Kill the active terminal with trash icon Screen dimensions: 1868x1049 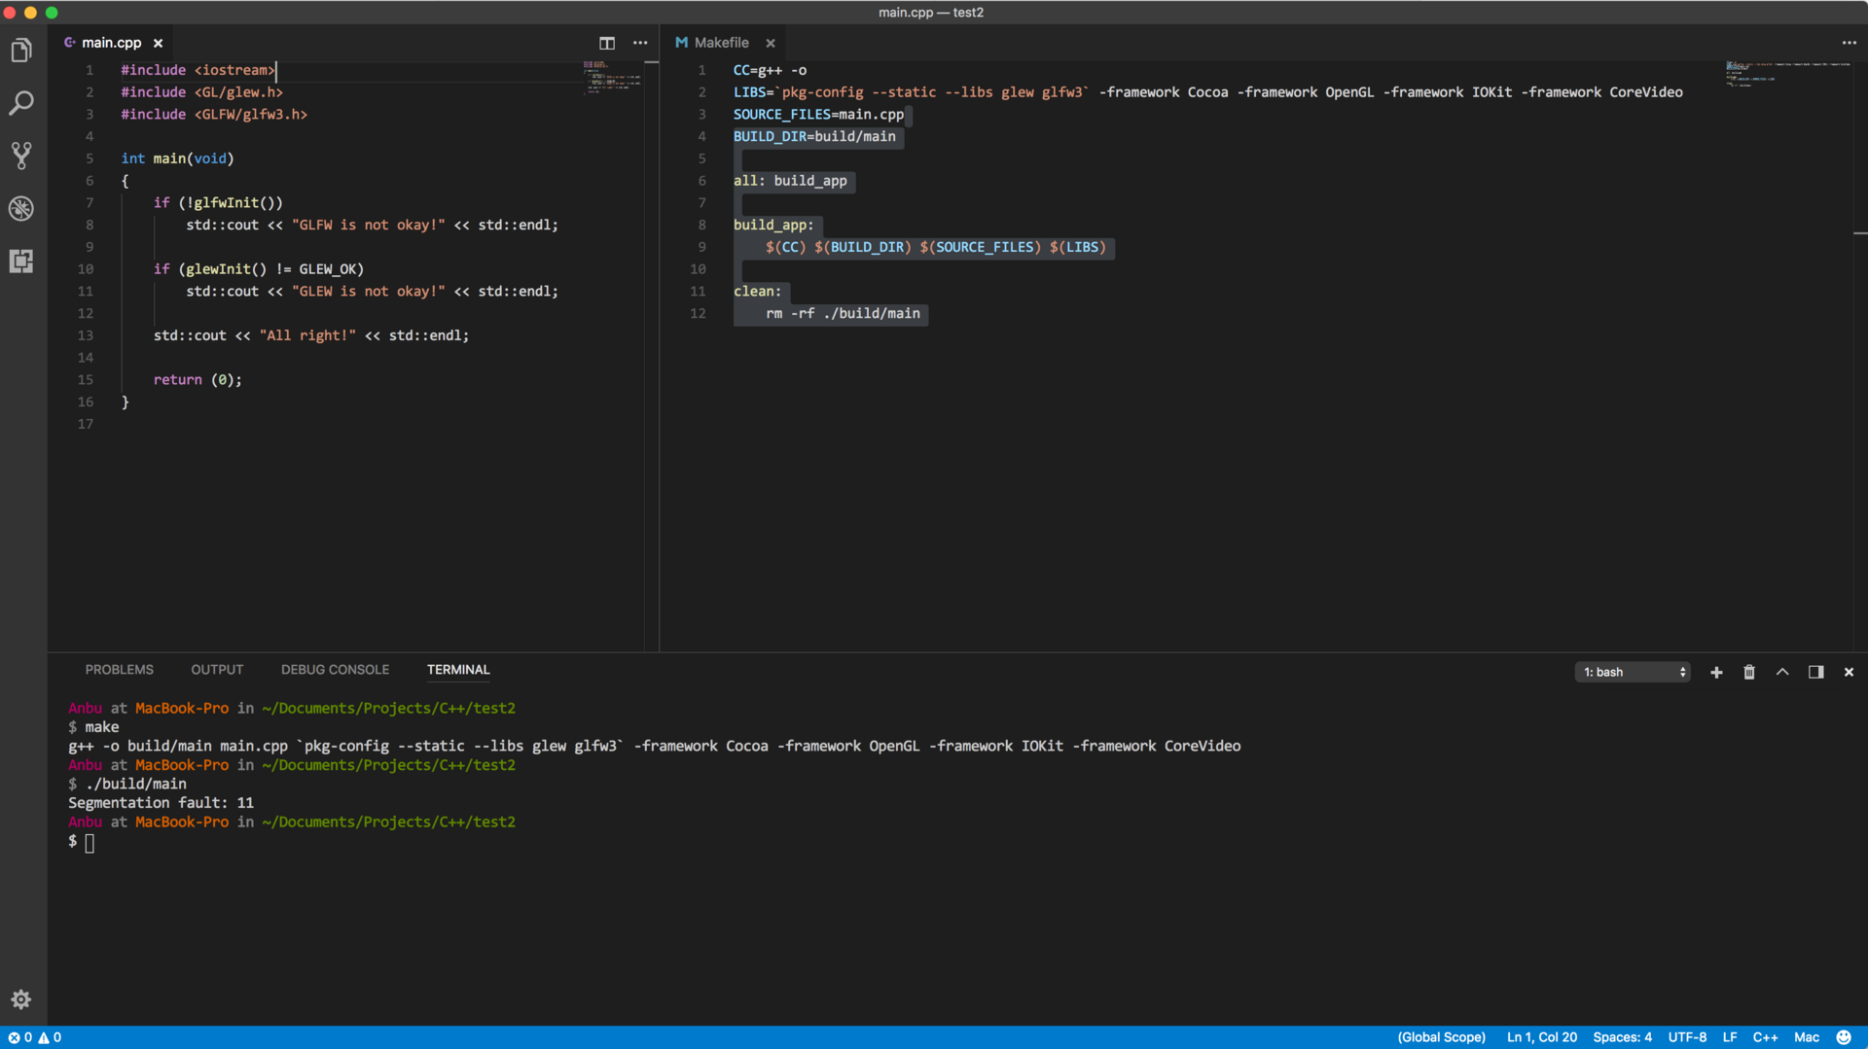click(x=1749, y=672)
